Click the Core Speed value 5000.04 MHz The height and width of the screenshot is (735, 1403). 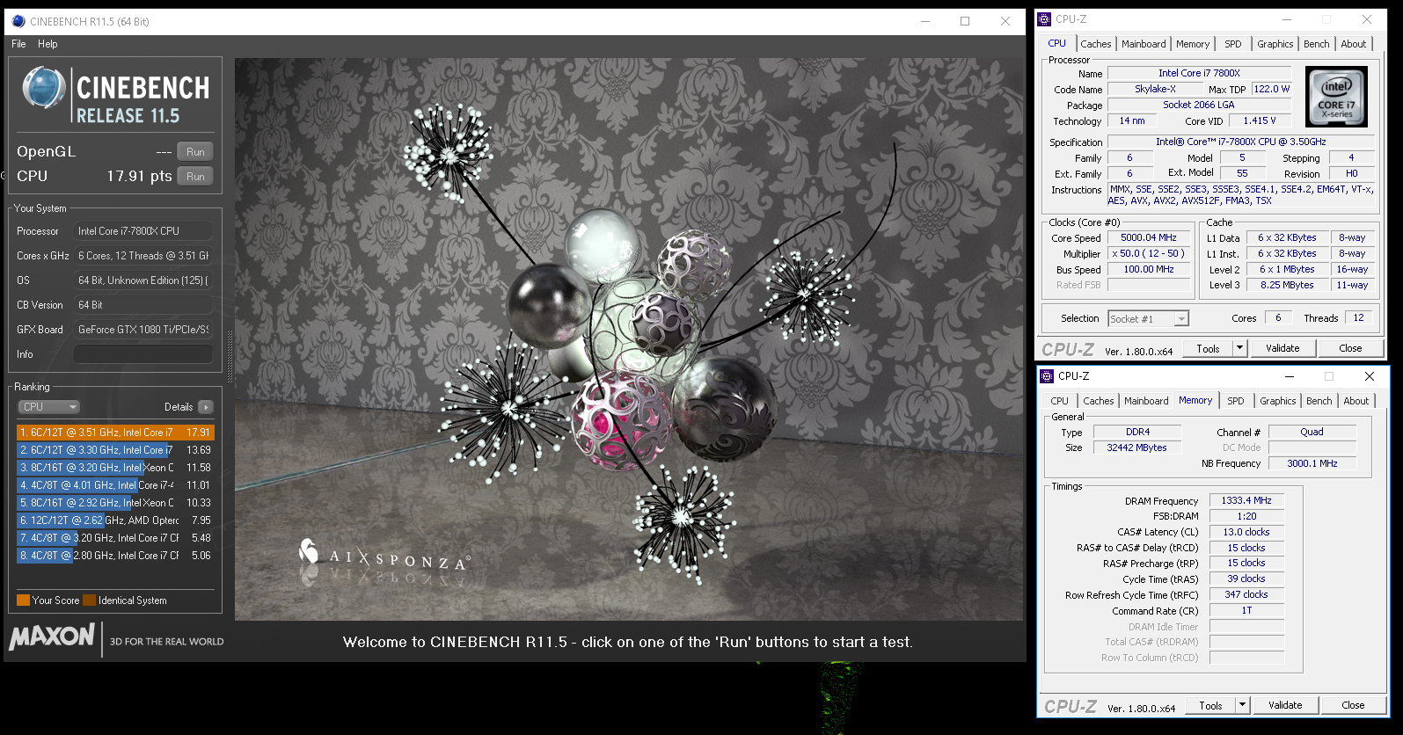coord(1148,238)
